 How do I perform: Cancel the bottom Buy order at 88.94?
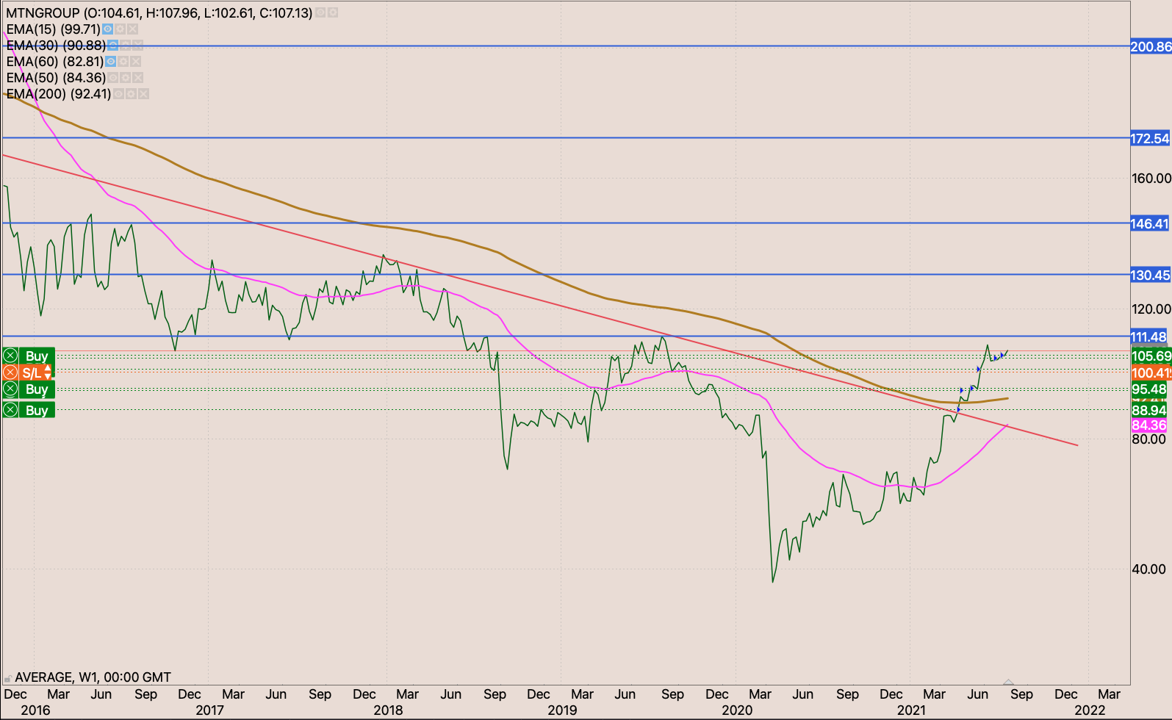[10, 410]
